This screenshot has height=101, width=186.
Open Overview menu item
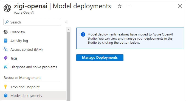18,32
